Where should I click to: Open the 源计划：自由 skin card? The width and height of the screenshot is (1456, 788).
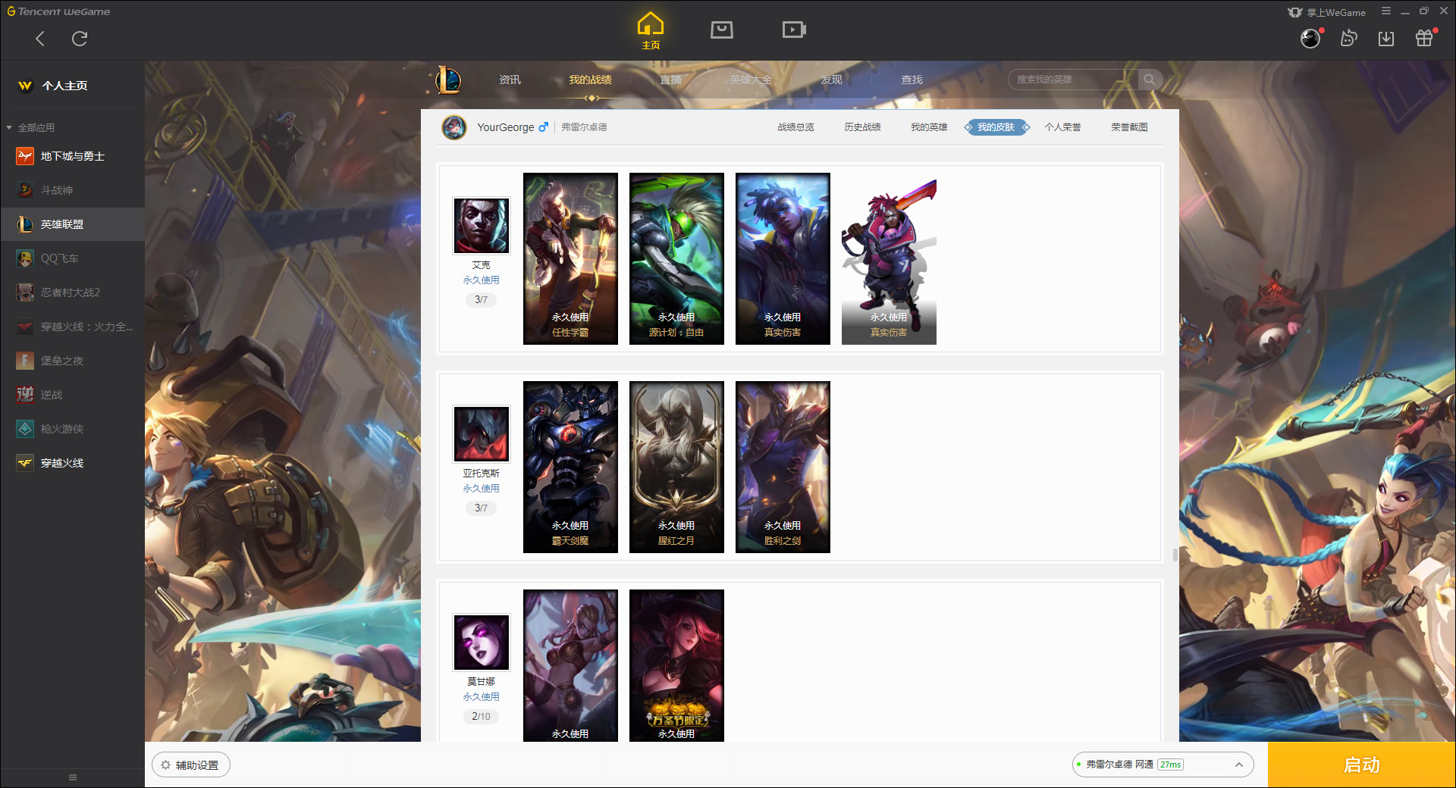tap(676, 258)
